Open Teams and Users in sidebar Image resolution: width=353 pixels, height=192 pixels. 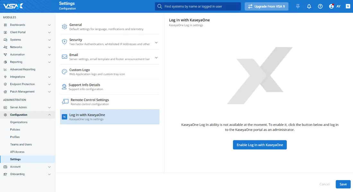click(21, 145)
